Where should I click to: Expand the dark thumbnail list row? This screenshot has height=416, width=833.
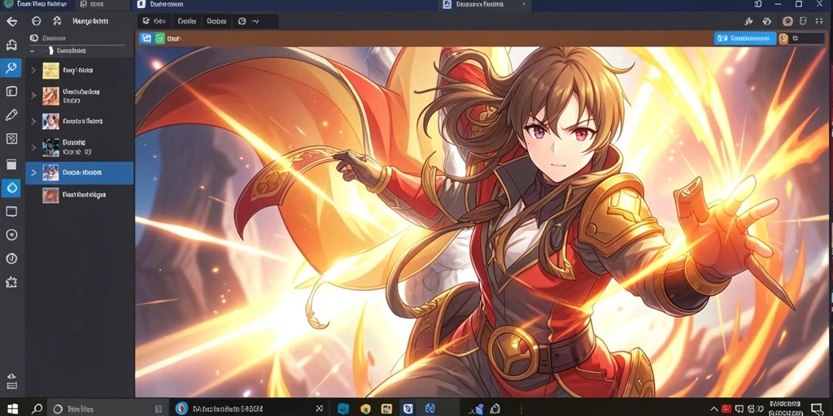[x=33, y=147]
